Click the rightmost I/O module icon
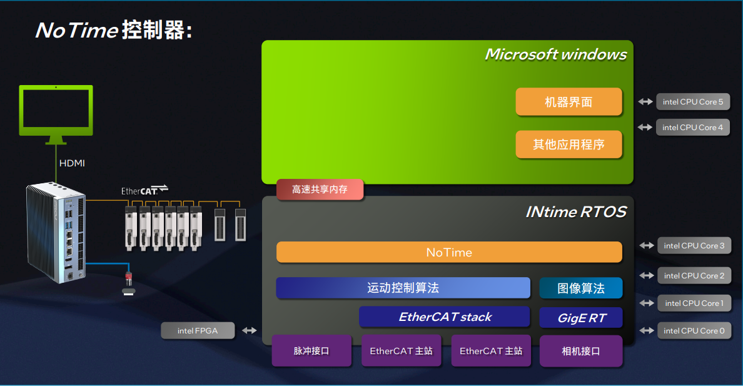Screen dimensions: 743x386 240,225
